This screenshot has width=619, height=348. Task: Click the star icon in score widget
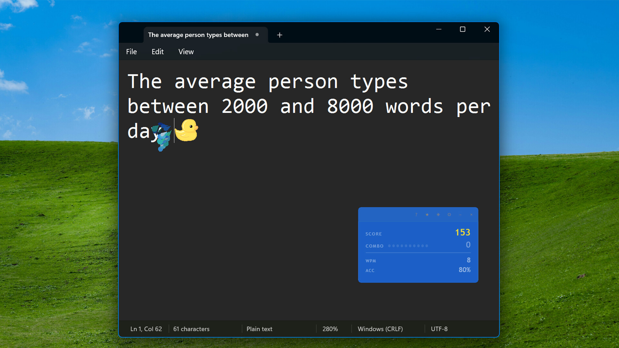tap(427, 215)
